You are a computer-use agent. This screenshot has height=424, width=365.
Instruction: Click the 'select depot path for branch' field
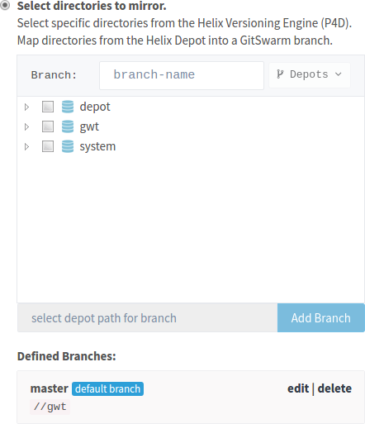pos(148,318)
